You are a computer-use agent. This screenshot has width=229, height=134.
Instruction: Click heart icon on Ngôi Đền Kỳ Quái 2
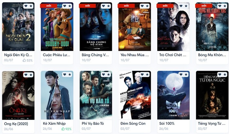[x=26, y=6]
